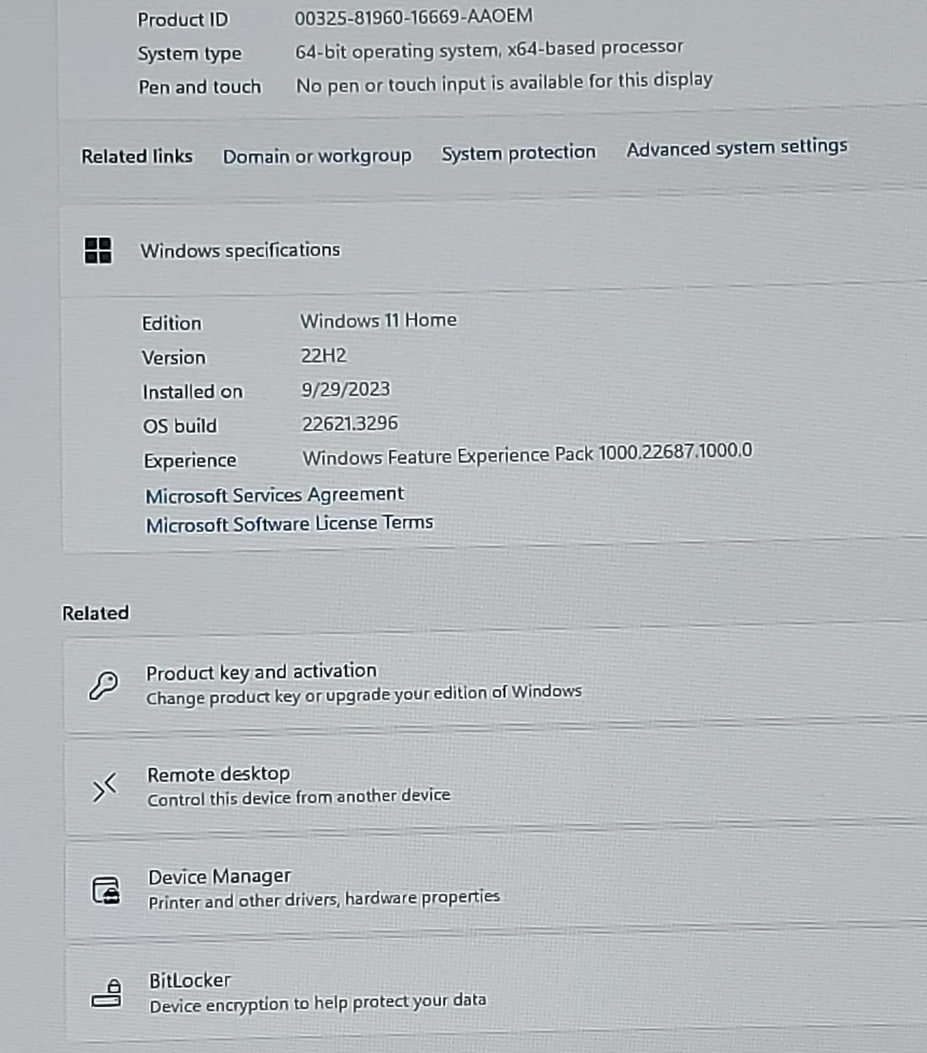Select the OS build number 22621.3296
This screenshot has width=927, height=1053.
coord(350,424)
